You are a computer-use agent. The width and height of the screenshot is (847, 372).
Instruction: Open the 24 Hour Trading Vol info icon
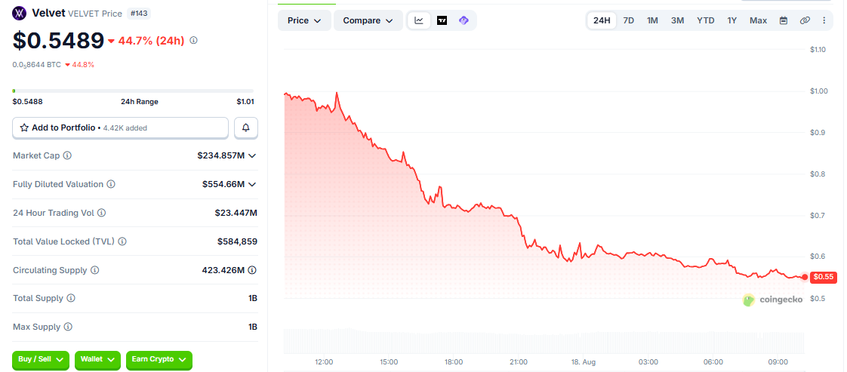[x=102, y=213]
